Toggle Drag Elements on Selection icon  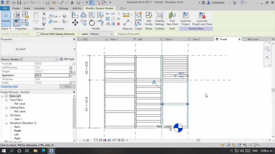(245, 145)
